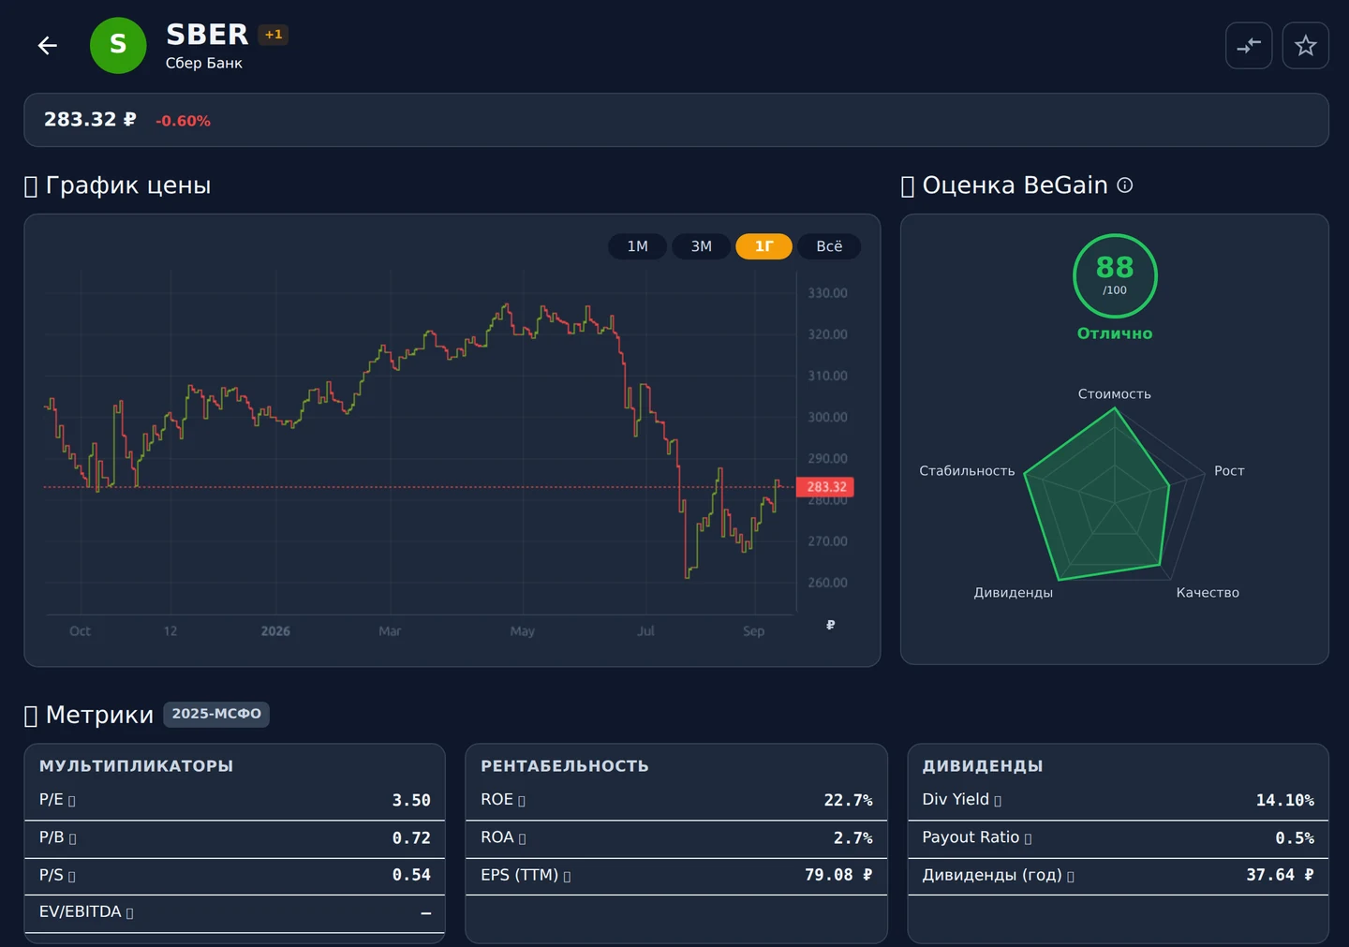Click the hint icon next to ROE

tap(522, 801)
